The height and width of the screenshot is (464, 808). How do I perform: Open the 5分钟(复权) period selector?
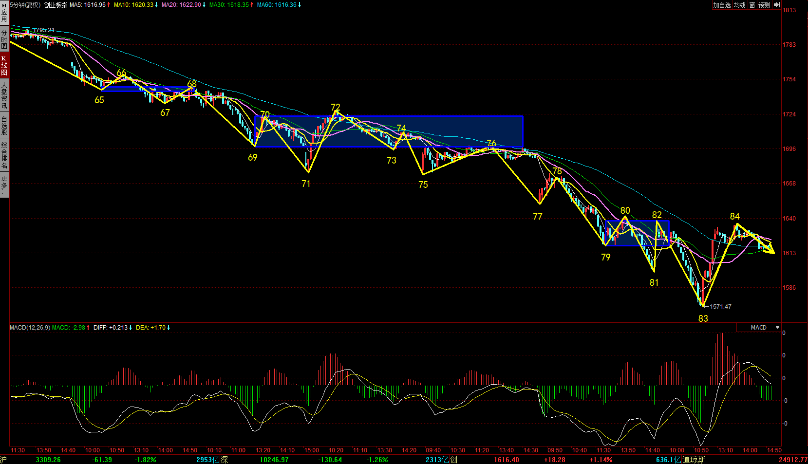point(25,5)
